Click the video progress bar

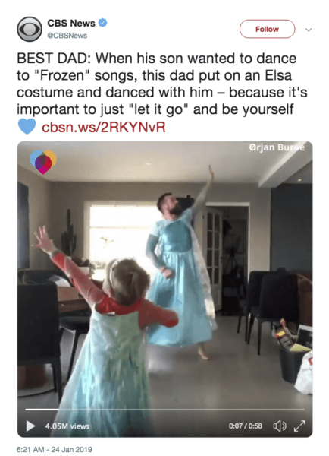[x=164, y=410]
